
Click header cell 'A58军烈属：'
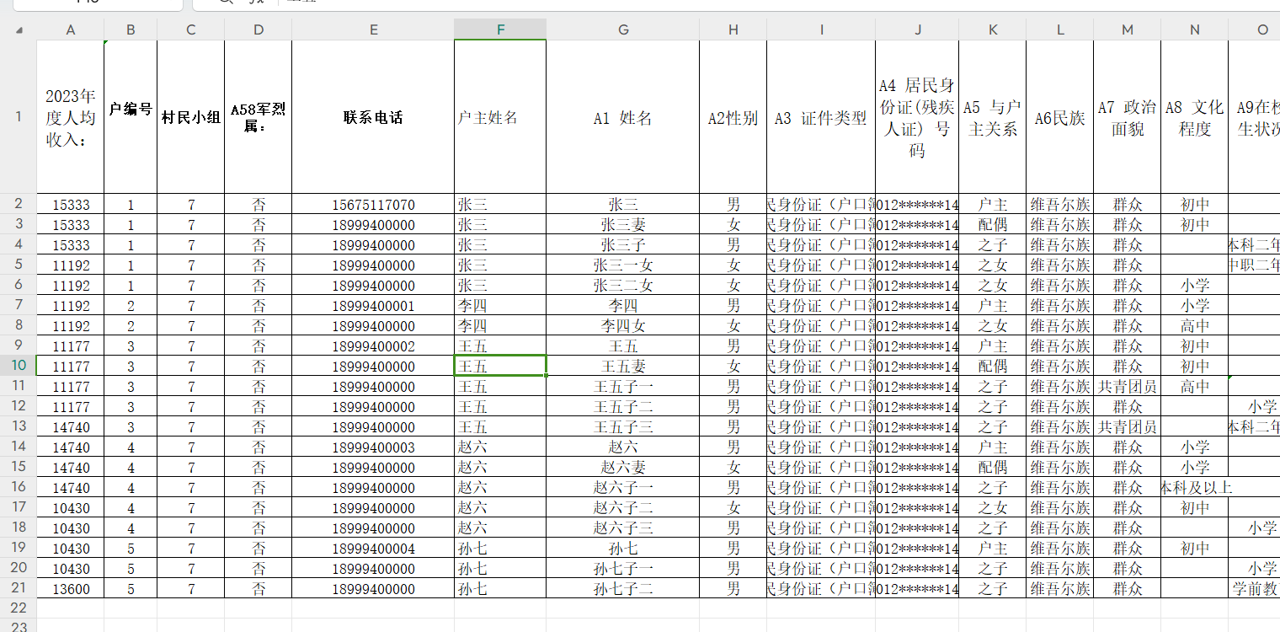[x=259, y=117]
